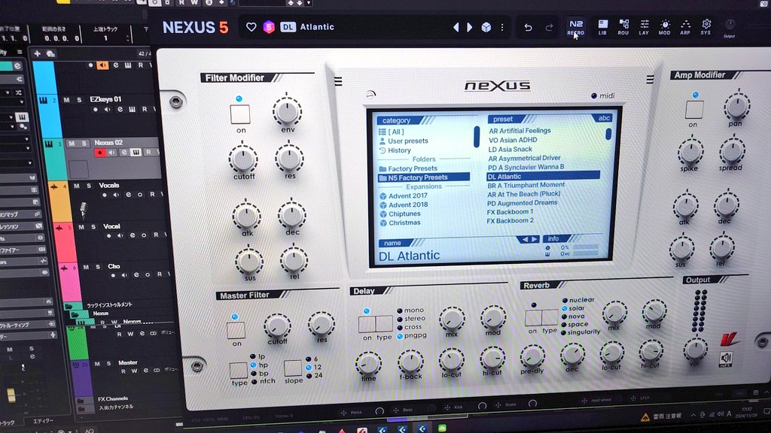Click the previous arrow beside info in display
Viewport: 771px width, 433px height.
[524, 239]
